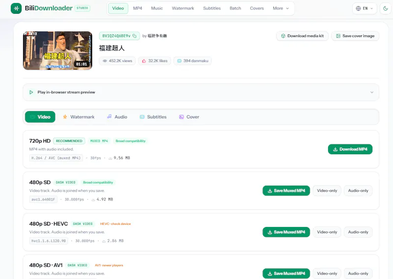The height and width of the screenshot is (279, 393).
Task: Switch to the Cover tab
Action: point(189,117)
